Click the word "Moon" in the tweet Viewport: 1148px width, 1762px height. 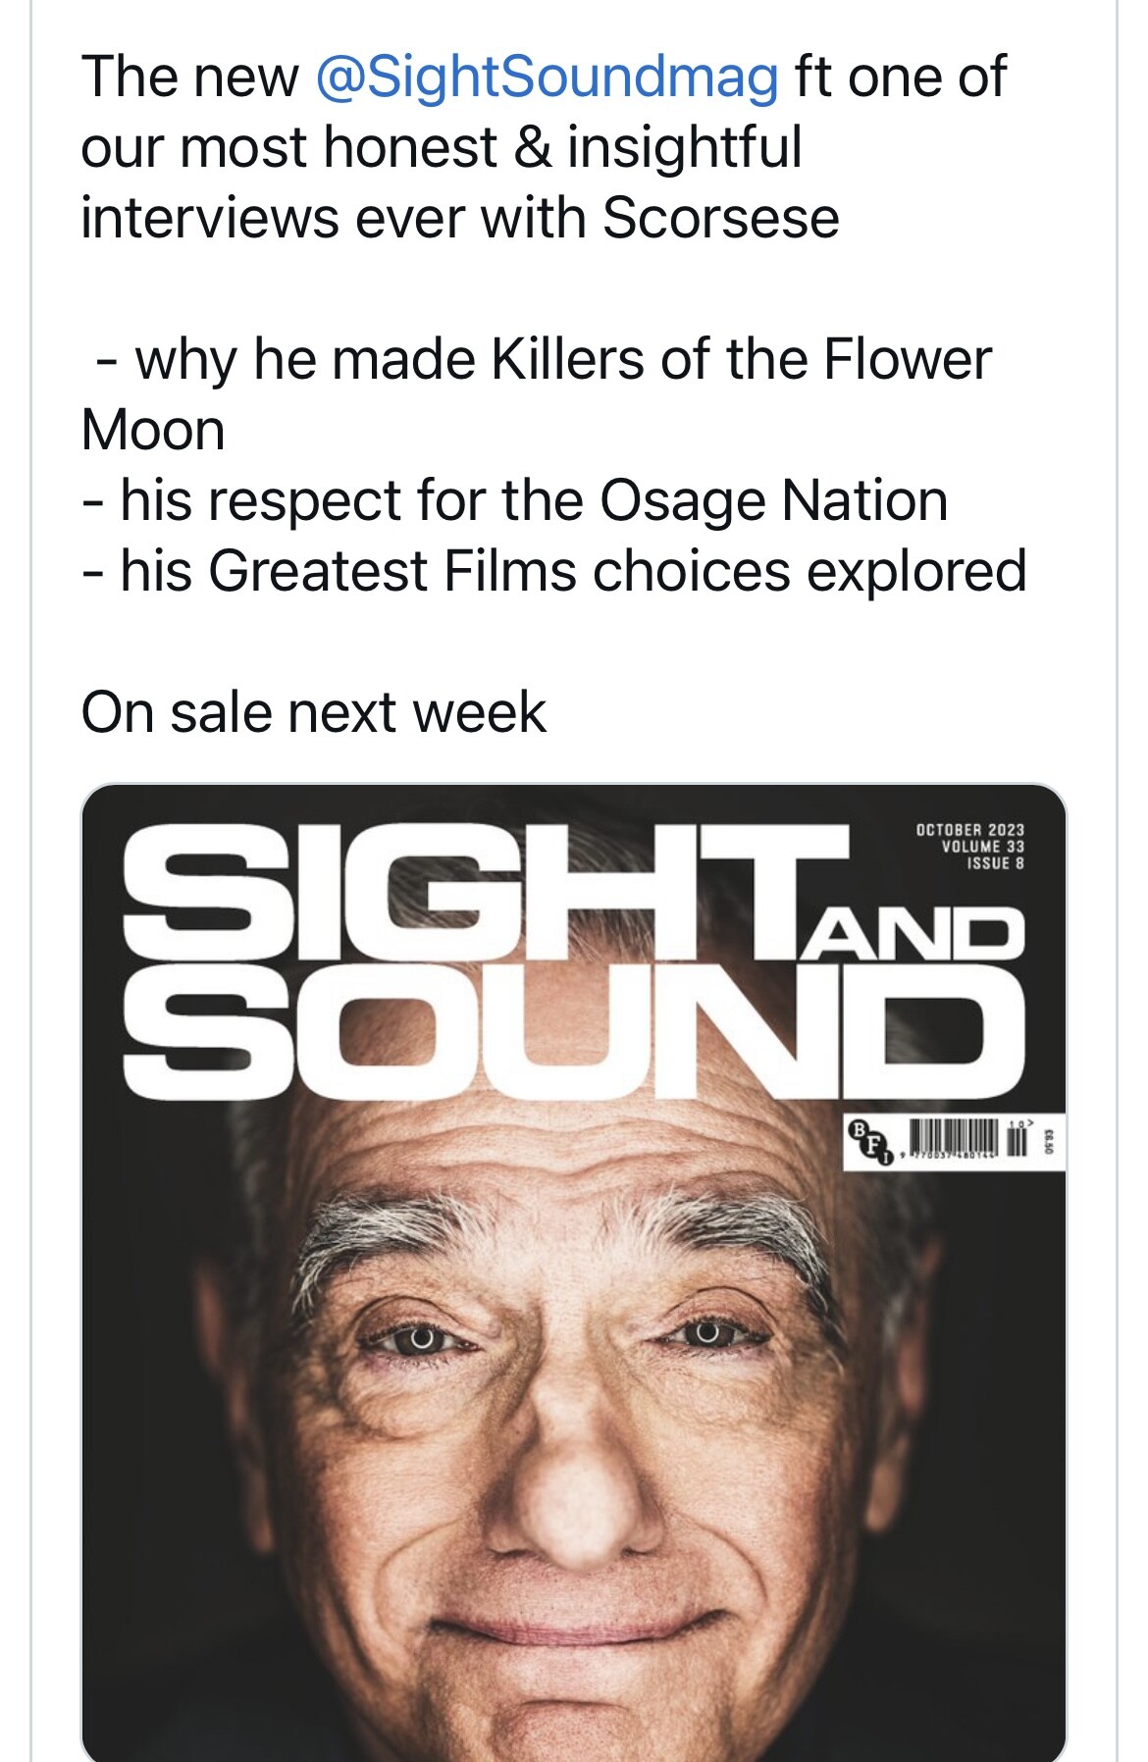point(153,431)
